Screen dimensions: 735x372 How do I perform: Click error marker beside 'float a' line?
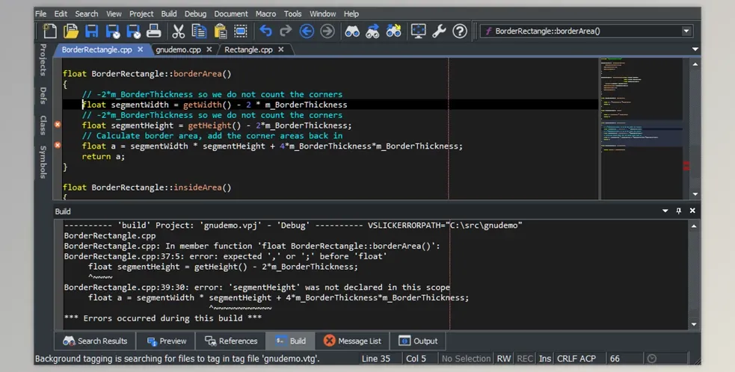pyautogui.click(x=57, y=145)
